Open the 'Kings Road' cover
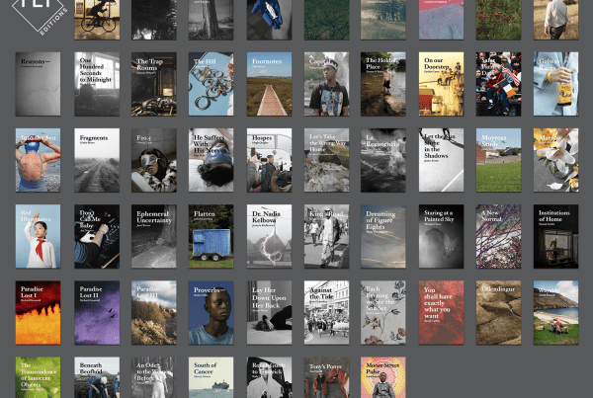This screenshot has height=398, width=593. pos(327,237)
